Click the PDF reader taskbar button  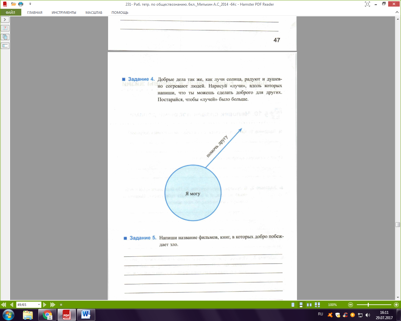(x=66, y=315)
